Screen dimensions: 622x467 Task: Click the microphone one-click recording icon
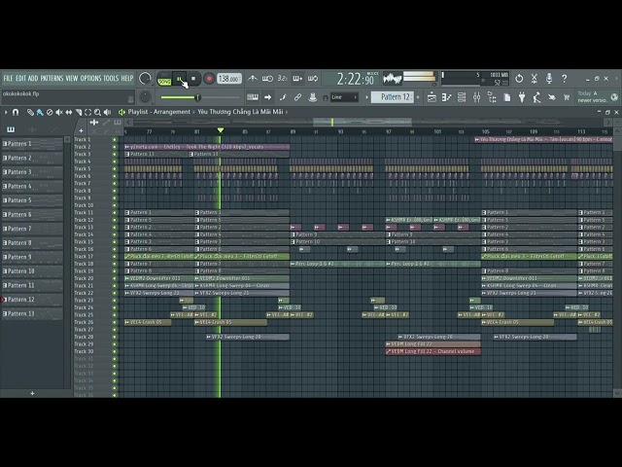click(549, 79)
